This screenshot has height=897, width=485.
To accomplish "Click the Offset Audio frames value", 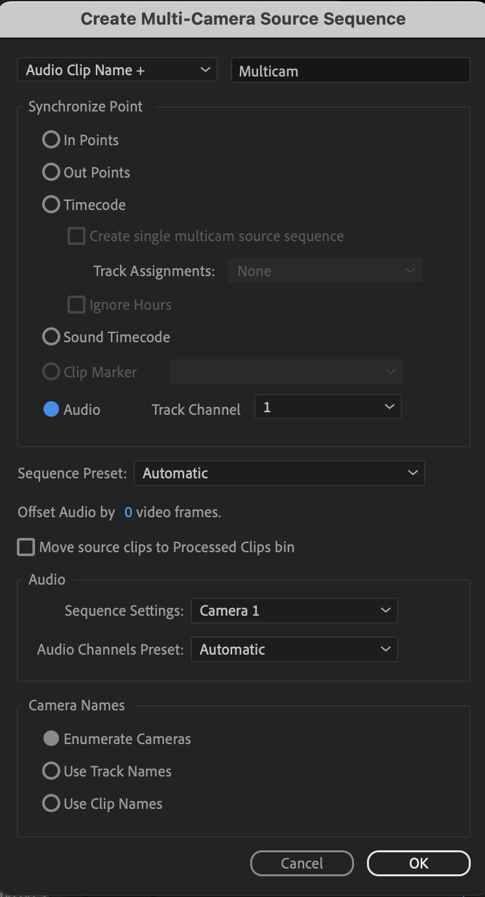I will point(128,513).
